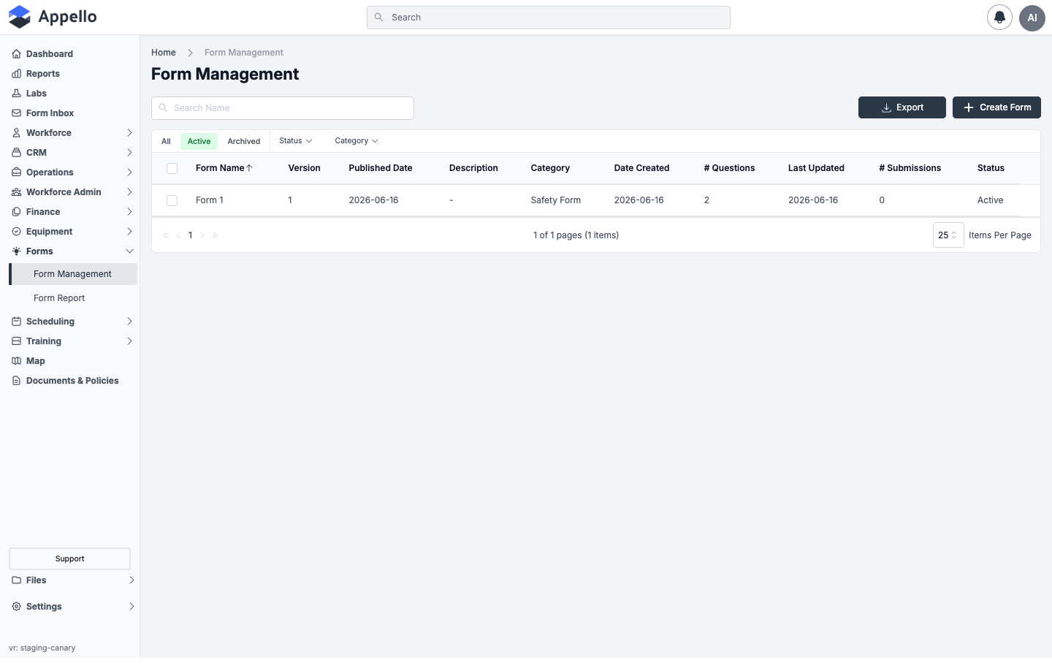
Task: Click the Labs flask icon
Action: (x=16, y=94)
